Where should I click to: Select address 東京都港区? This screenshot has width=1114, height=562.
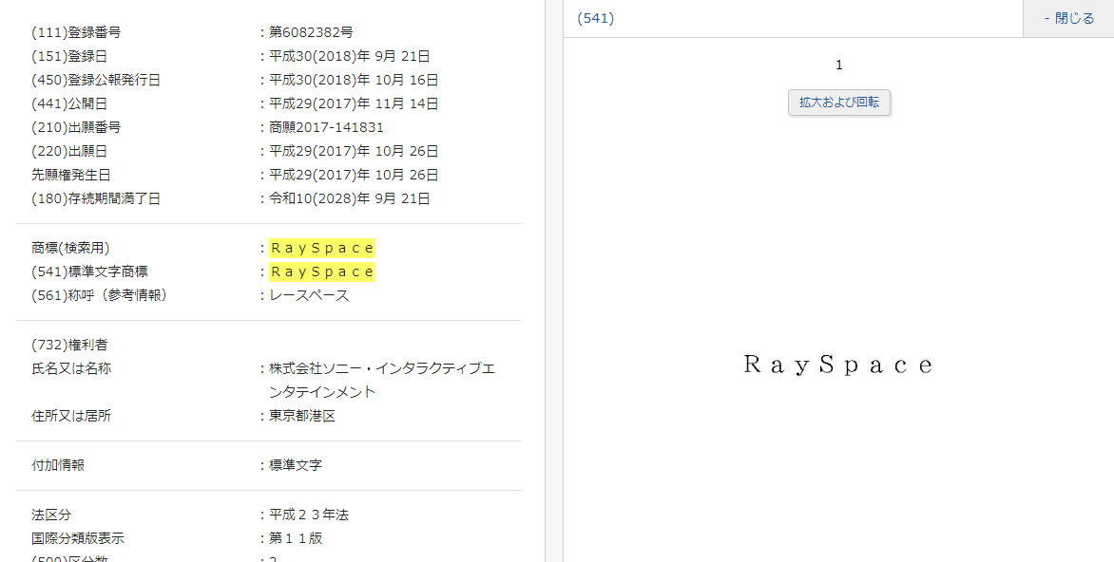[302, 416]
